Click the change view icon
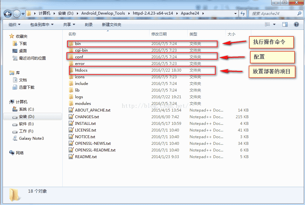The image size is (305, 205). 267,24
